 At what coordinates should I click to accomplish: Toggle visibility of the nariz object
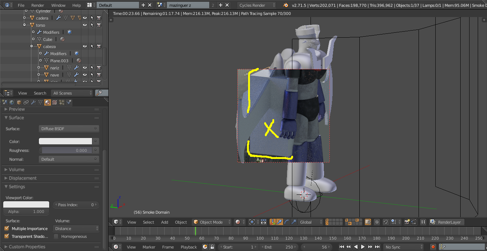pyautogui.click(x=85, y=68)
